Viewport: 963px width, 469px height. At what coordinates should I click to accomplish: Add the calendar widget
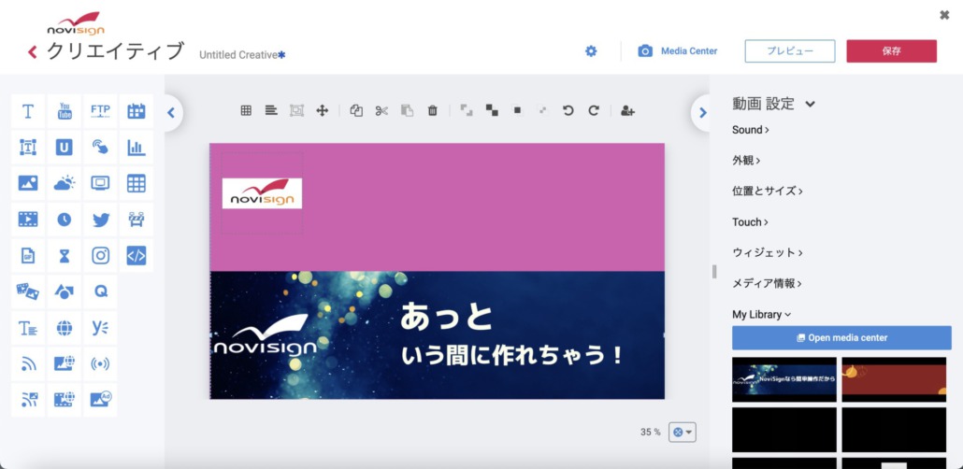(137, 111)
